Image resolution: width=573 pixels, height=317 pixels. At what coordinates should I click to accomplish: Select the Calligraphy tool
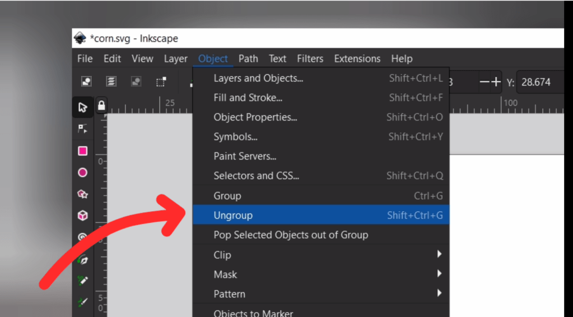(x=82, y=302)
